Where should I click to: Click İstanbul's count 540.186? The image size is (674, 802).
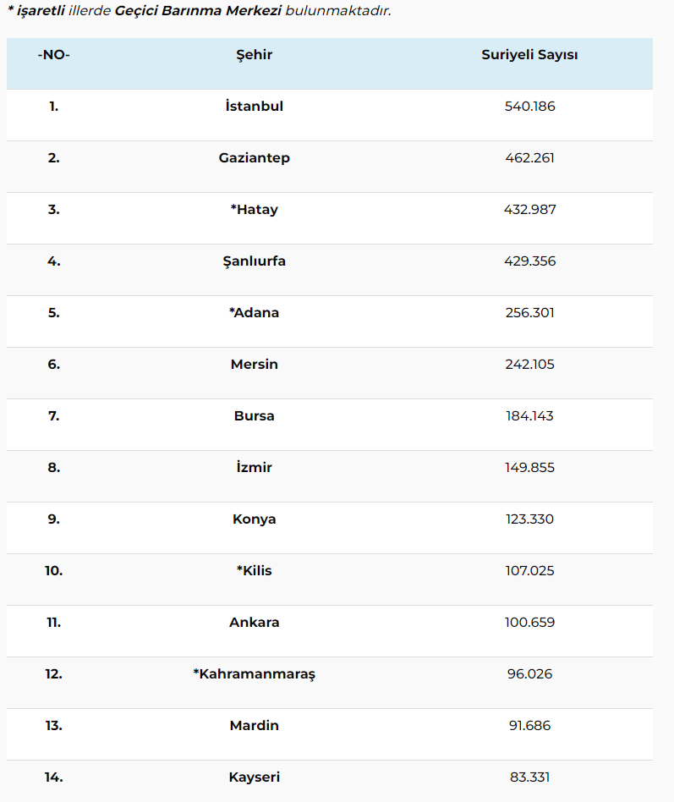529,106
